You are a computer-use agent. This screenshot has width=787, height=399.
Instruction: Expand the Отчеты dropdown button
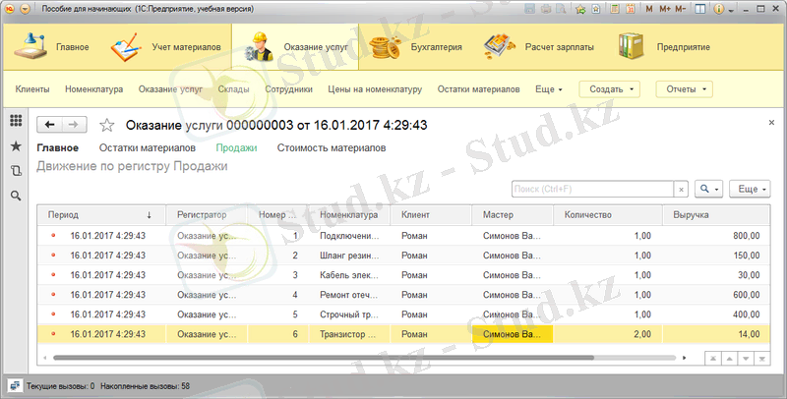[684, 89]
